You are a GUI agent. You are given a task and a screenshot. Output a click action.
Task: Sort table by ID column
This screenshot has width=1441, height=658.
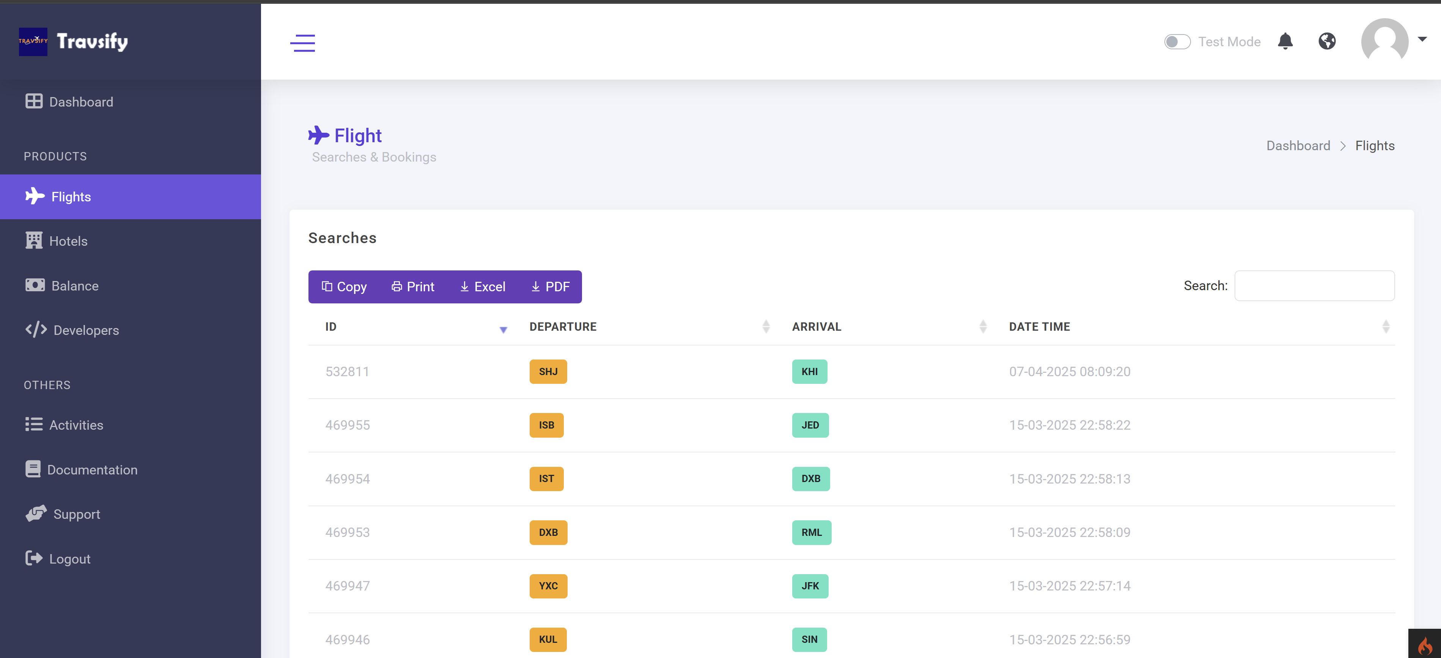coord(503,329)
